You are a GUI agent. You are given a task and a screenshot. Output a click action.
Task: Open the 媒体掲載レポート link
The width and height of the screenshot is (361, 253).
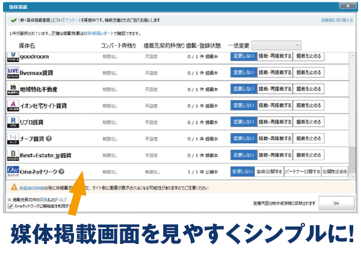click(98, 33)
